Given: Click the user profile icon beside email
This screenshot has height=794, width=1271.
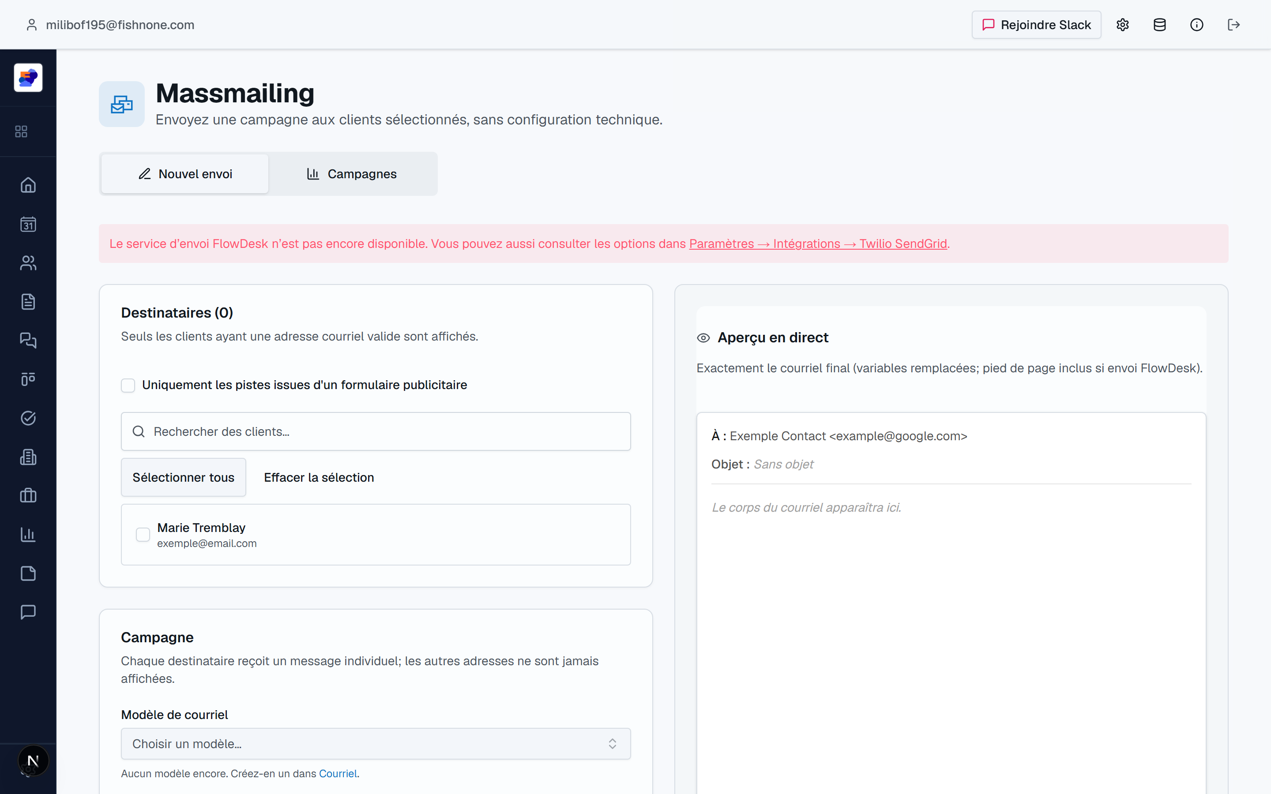Looking at the screenshot, I should click(x=31, y=25).
